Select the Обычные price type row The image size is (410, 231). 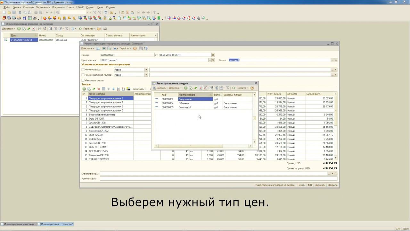point(203,103)
